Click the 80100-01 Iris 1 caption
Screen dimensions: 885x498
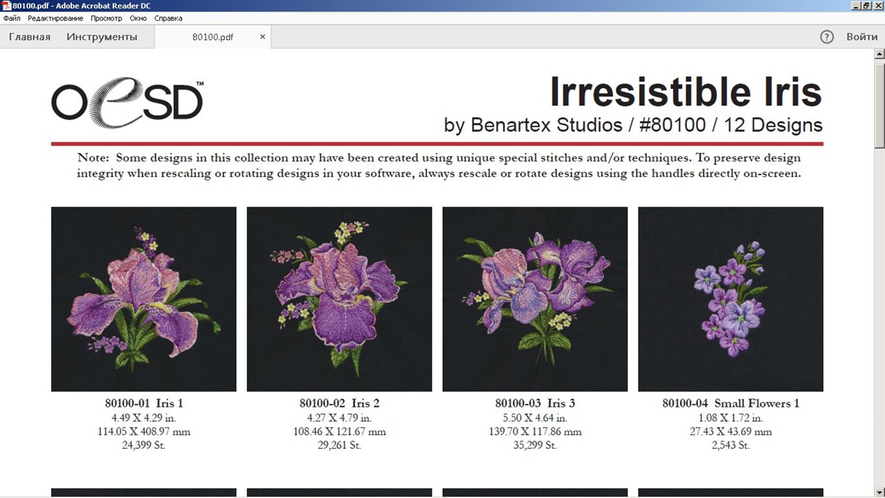click(144, 403)
